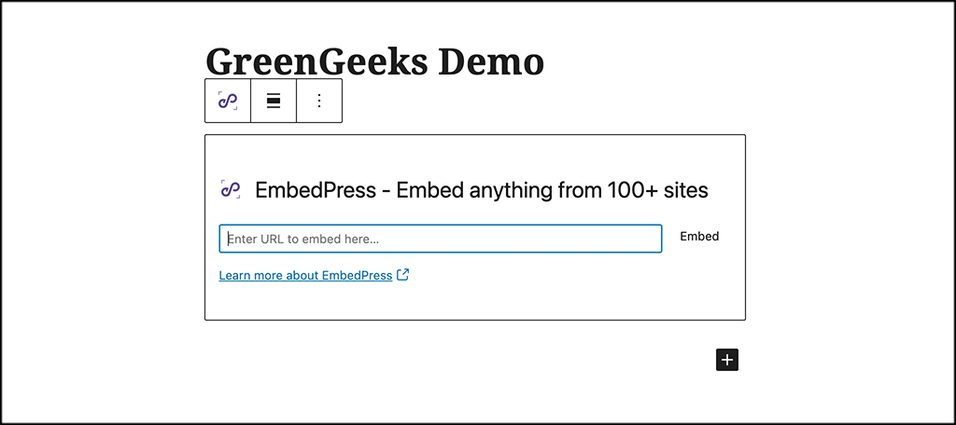The image size is (956, 425).
Task: Click the EmbedPress block type icon in toolbar
Action: (x=228, y=101)
